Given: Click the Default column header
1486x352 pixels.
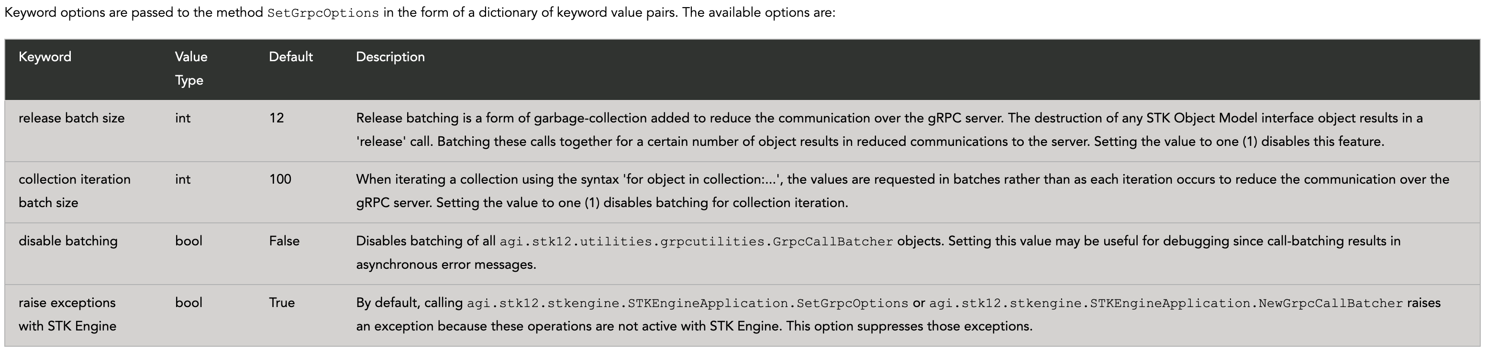Looking at the screenshot, I should click(291, 57).
